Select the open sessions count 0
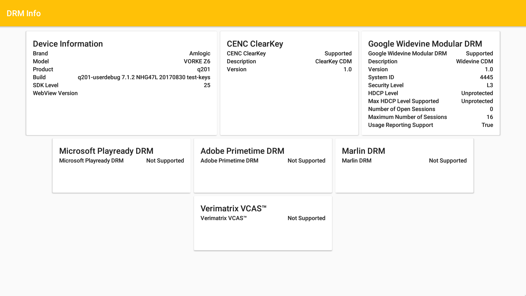 pyautogui.click(x=491, y=109)
